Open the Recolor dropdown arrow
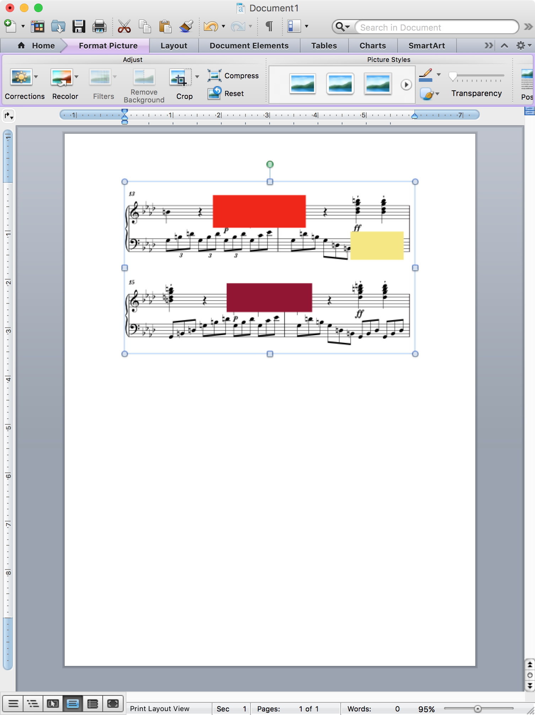The height and width of the screenshot is (715, 535). 76,77
